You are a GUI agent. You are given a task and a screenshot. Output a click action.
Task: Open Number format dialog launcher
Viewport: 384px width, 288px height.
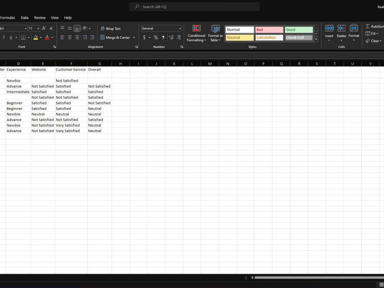pyautogui.click(x=182, y=47)
